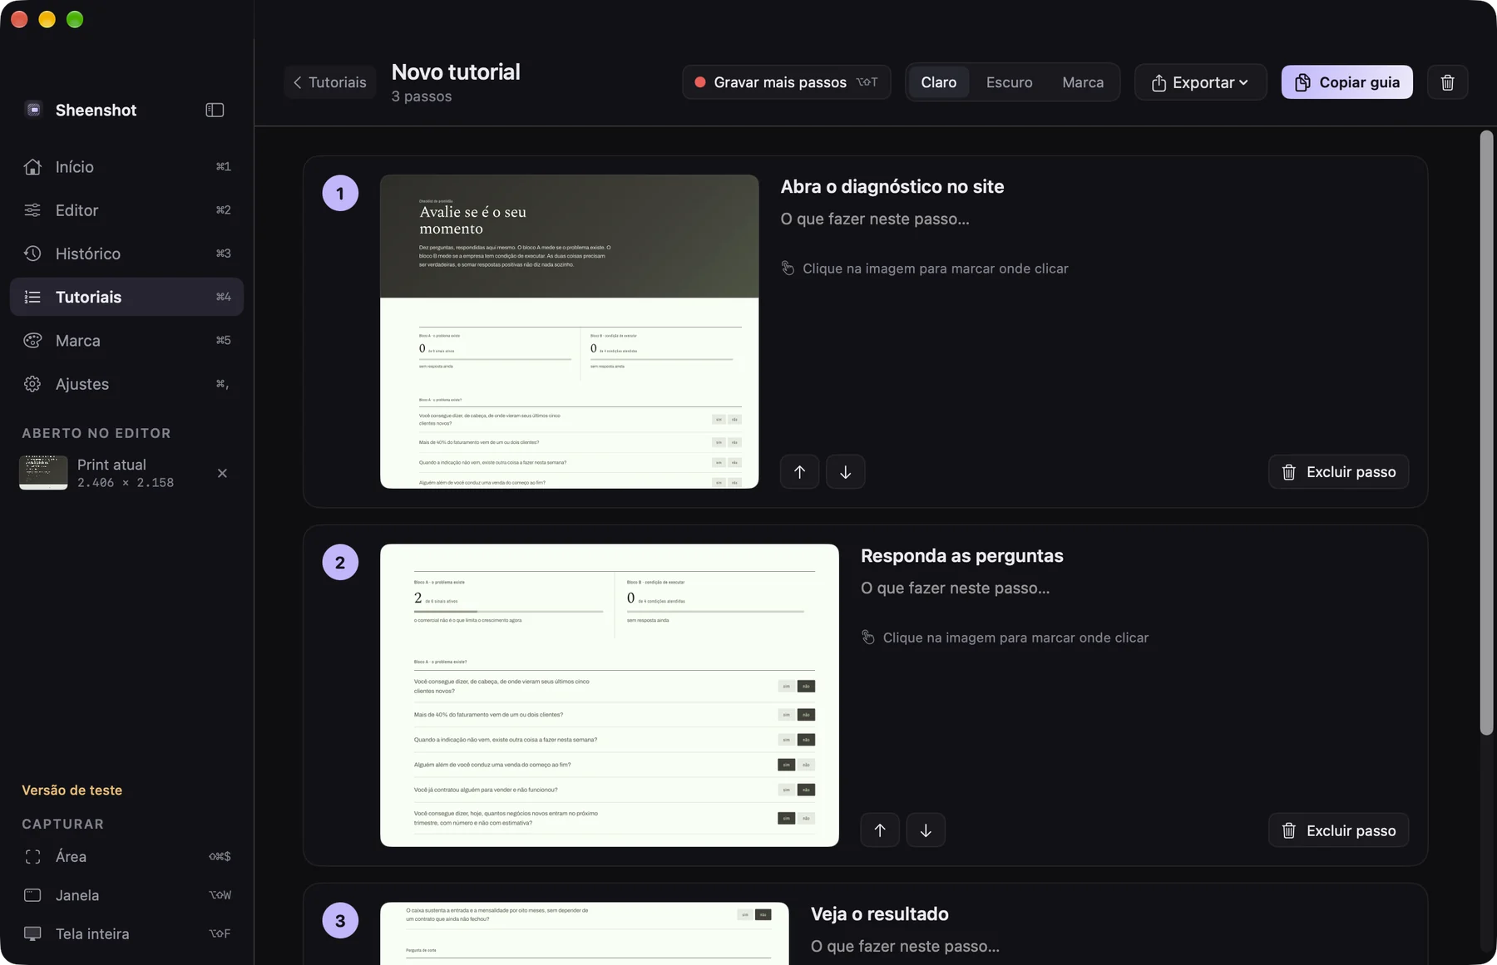Edit title Veja o resultado
The height and width of the screenshot is (965, 1497).
(x=879, y=914)
